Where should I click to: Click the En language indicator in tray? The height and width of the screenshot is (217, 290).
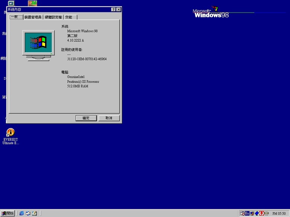(x=247, y=213)
